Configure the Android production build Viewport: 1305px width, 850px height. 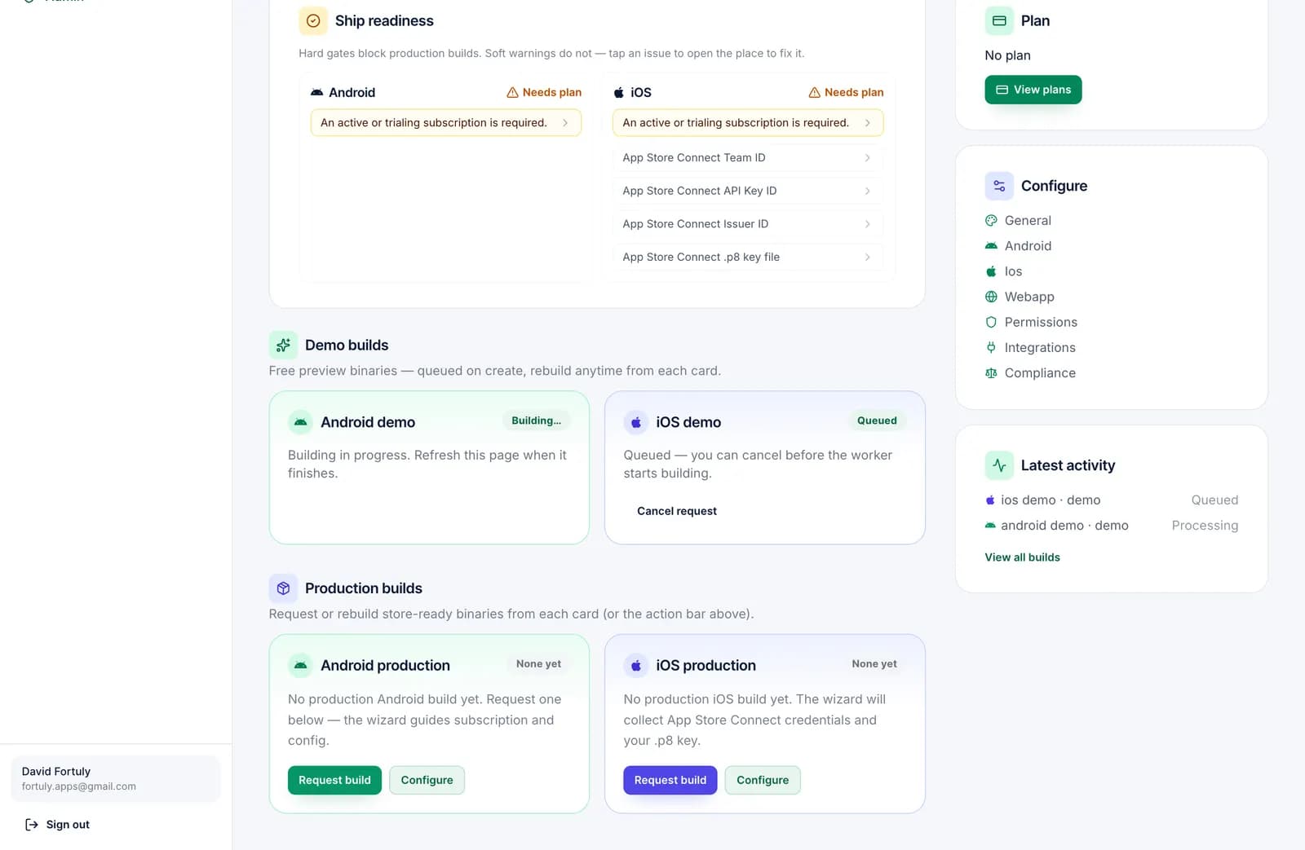click(427, 780)
